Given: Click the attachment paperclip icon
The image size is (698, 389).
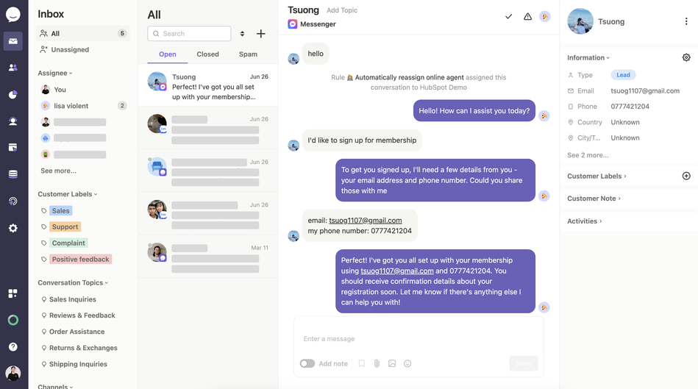Looking at the screenshot, I should 377,363.
